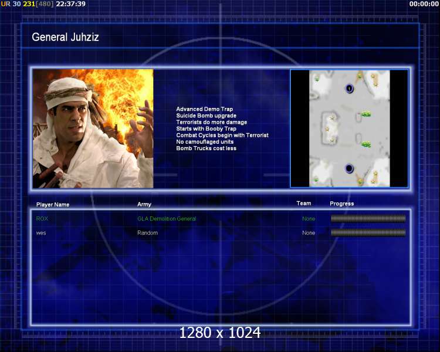Click wes's loading progress bar

pyautogui.click(x=368, y=232)
